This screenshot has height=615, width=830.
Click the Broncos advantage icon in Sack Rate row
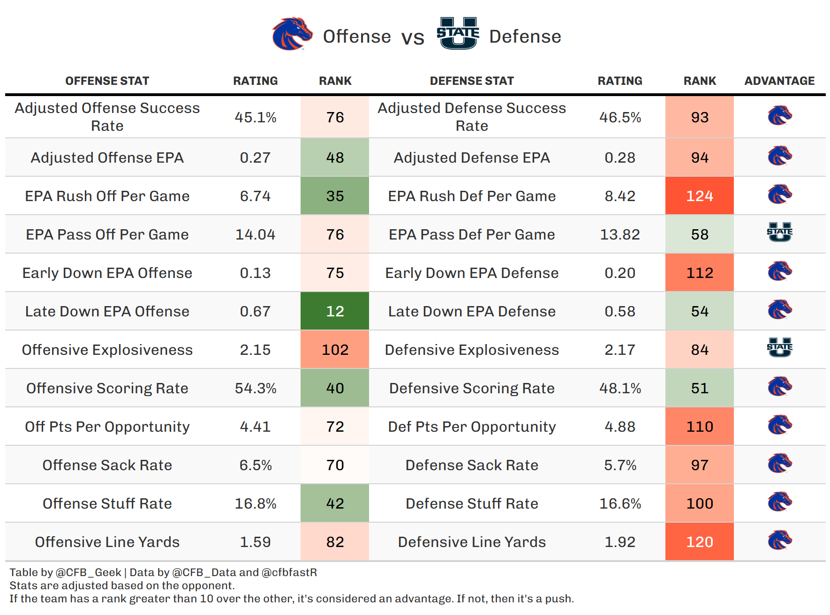pyautogui.click(x=779, y=464)
